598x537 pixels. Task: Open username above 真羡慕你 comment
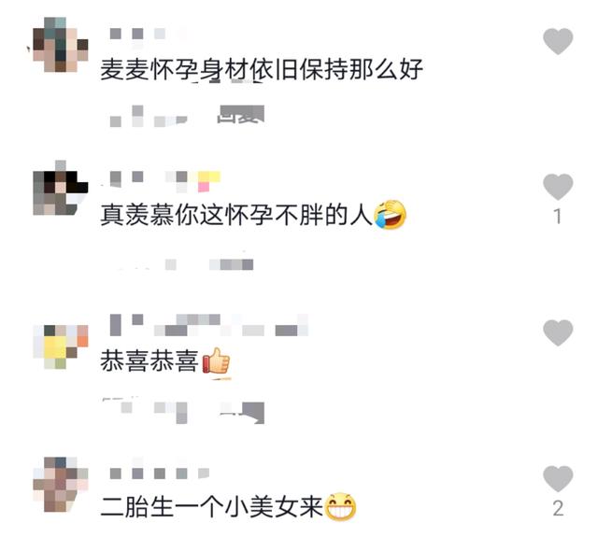point(164,181)
